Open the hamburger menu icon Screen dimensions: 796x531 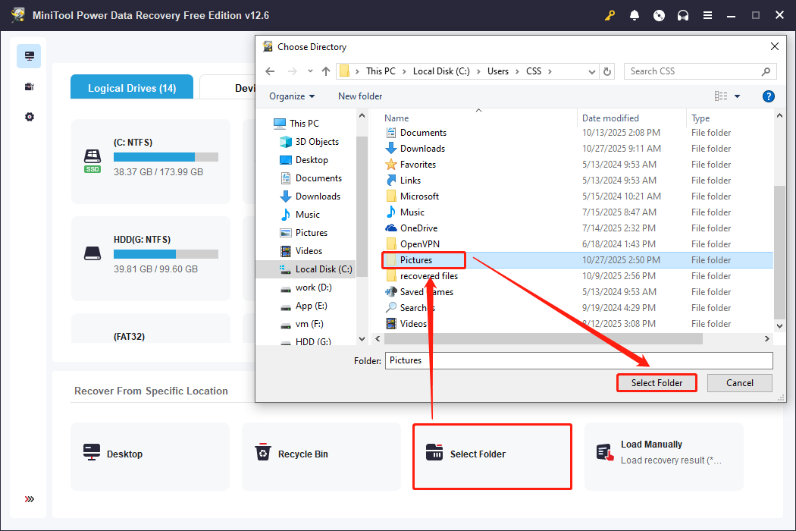tap(707, 14)
